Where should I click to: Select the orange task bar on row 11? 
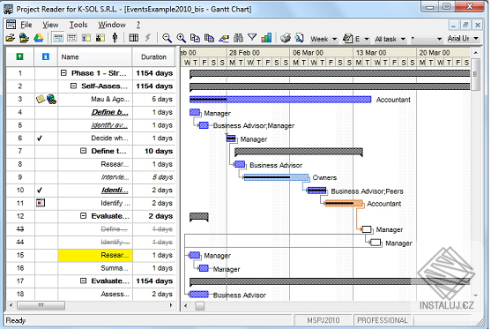click(x=344, y=204)
